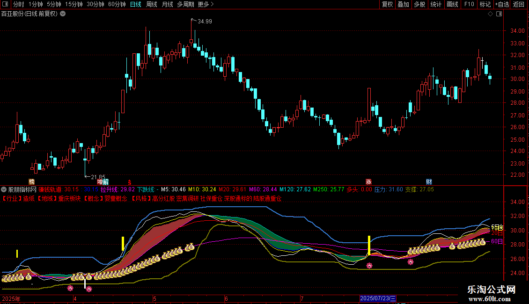Click the 21.85 low price label
This screenshot has width=529, height=304.
click(x=98, y=177)
